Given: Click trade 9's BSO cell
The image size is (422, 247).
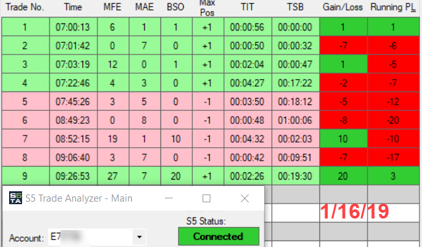Looking at the screenshot, I should (176, 176).
